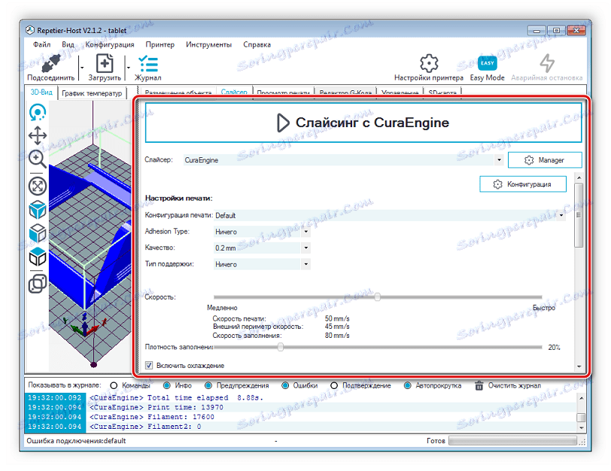Open the Load button dropdown arrow

[129, 68]
